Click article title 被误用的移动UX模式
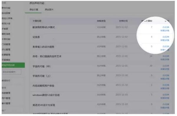Viewport: 177px width, 116px height. pyautogui.click(x=44, y=27)
